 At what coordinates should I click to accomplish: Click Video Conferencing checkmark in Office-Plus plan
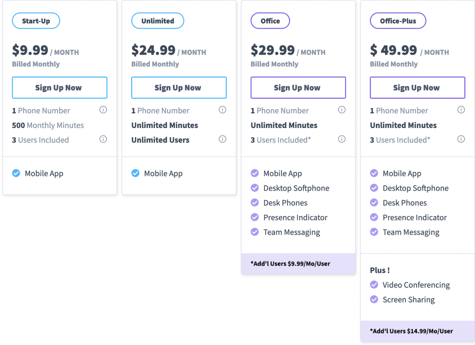(x=374, y=285)
